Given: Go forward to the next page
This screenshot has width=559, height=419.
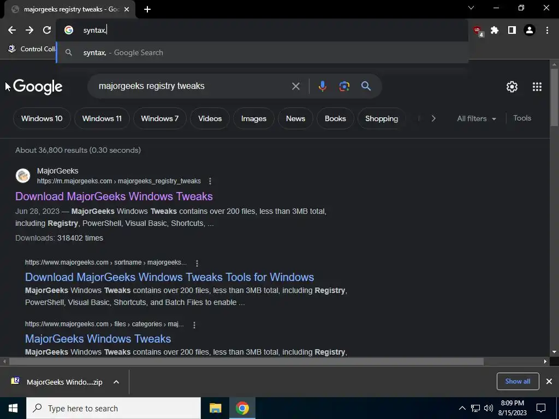Looking at the screenshot, I should [29, 31].
